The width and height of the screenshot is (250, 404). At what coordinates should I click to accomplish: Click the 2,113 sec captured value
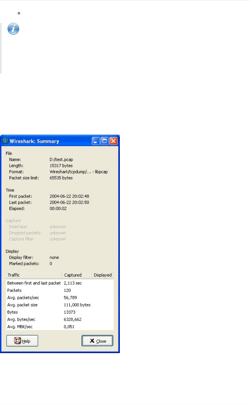coord(73,283)
